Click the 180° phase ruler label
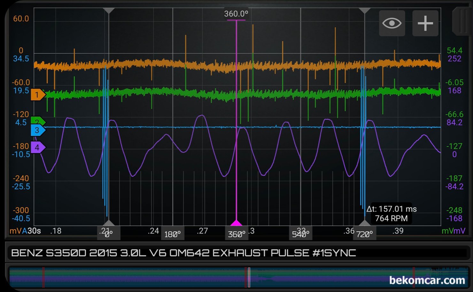Screen dimensions: 473x292 [173, 234]
